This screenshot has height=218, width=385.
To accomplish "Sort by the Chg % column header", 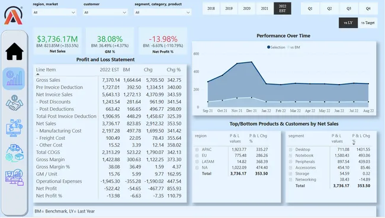I will tap(174, 70).
